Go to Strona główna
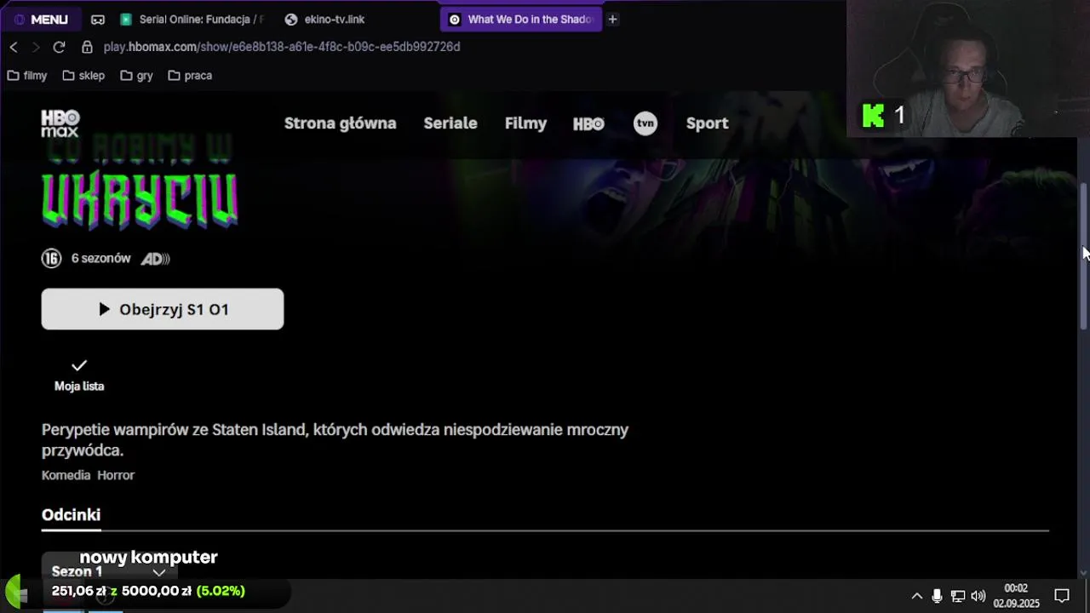This screenshot has width=1090, height=613. [340, 123]
